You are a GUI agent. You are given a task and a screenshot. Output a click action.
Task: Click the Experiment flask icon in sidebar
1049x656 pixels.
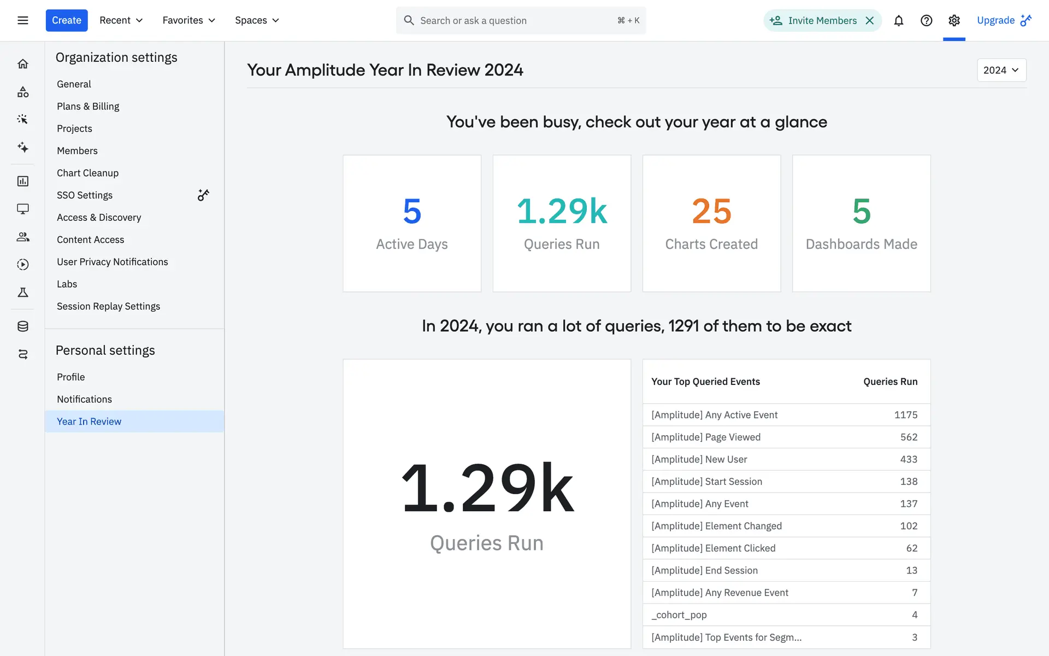pos(22,292)
